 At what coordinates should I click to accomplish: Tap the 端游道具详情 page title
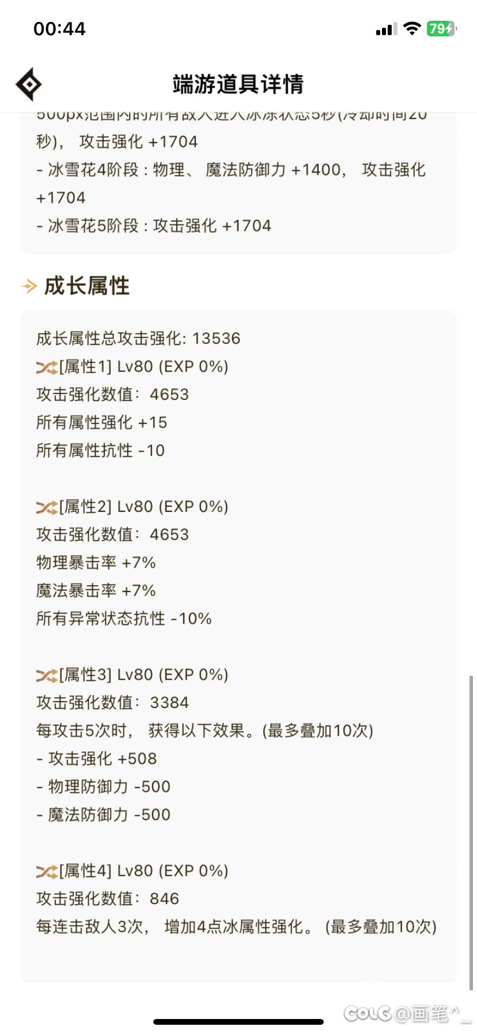pyautogui.click(x=238, y=84)
